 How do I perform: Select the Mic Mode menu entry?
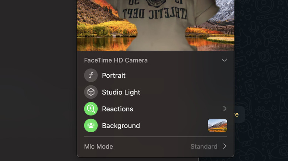click(98, 146)
